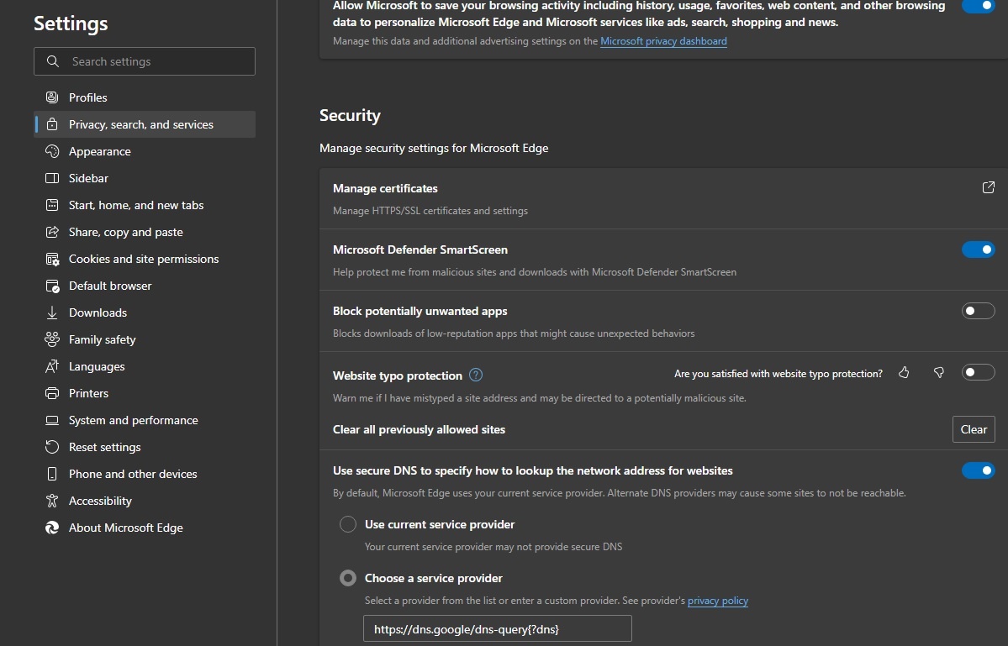Enable Block potentially unwanted apps
Screen dimensions: 1008x646
[x=978, y=311]
